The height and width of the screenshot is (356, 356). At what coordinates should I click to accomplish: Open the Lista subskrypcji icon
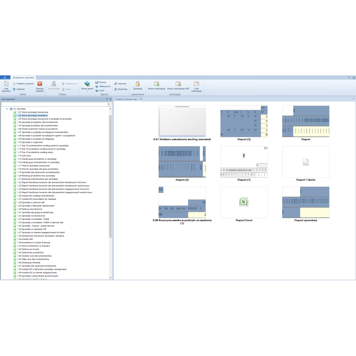point(196,84)
